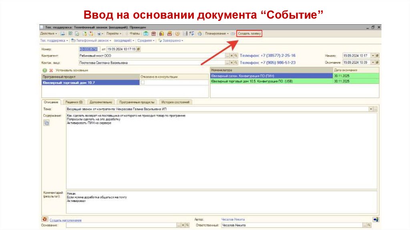Clear the Контрагент field with X button
410x230 pixels.
232,56
